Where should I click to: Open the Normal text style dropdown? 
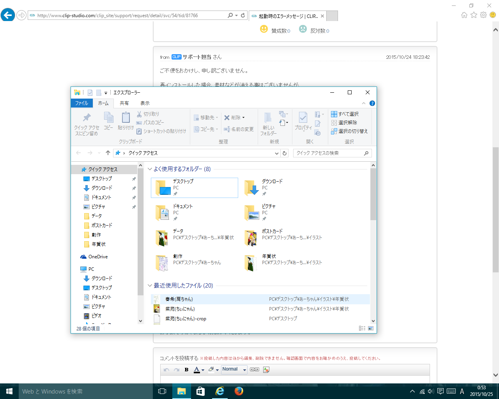(234, 369)
